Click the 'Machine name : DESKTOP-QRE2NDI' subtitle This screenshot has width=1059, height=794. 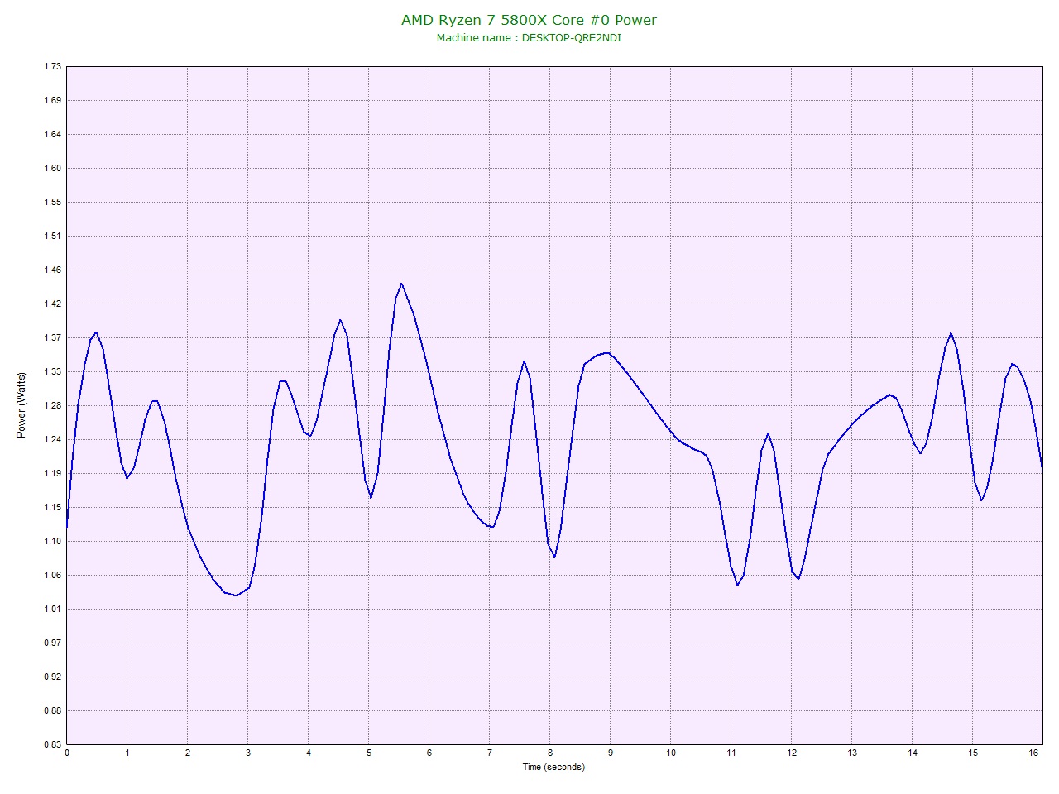pos(529,38)
